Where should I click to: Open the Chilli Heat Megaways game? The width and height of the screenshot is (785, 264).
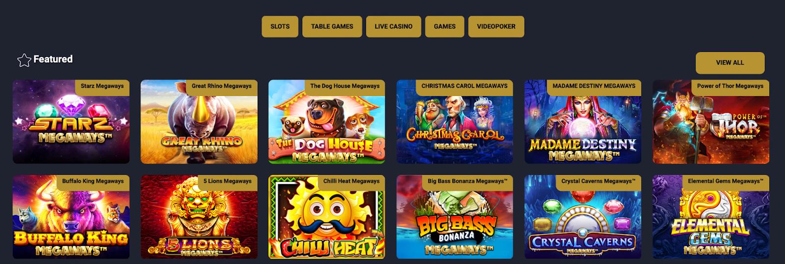click(327, 217)
